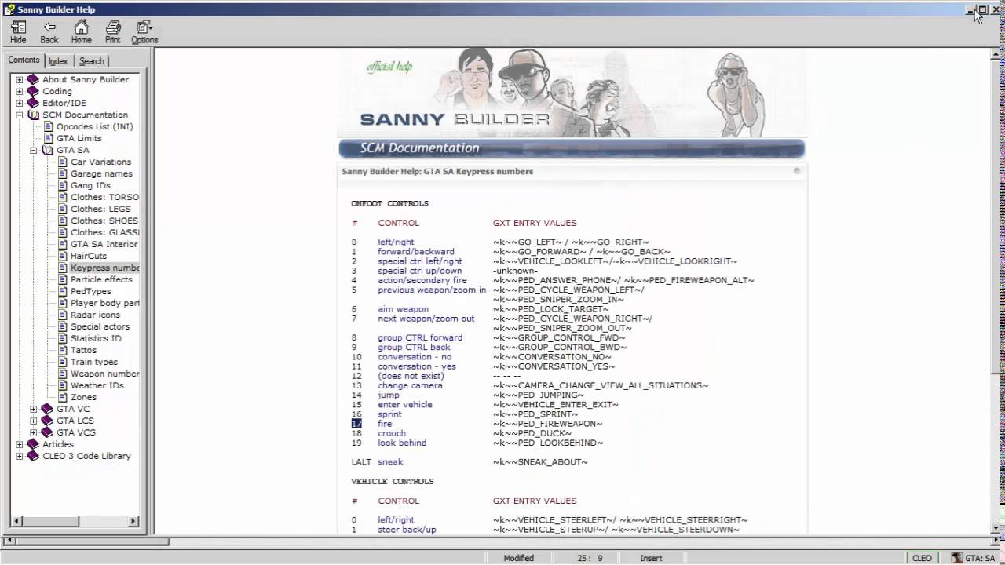Expand the CLEO 3 Code Library node
This screenshot has width=1005, height=565.
point(20,456)
